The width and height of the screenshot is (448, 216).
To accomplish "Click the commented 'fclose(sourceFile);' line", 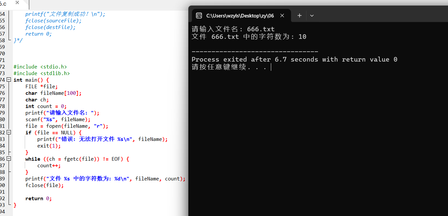I will pos(53,20).
